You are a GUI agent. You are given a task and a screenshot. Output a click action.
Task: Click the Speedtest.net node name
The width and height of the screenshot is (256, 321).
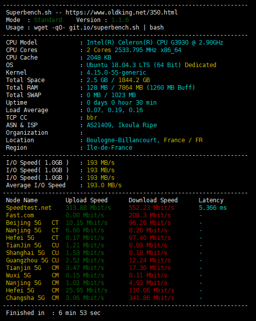tap(29, 208)
